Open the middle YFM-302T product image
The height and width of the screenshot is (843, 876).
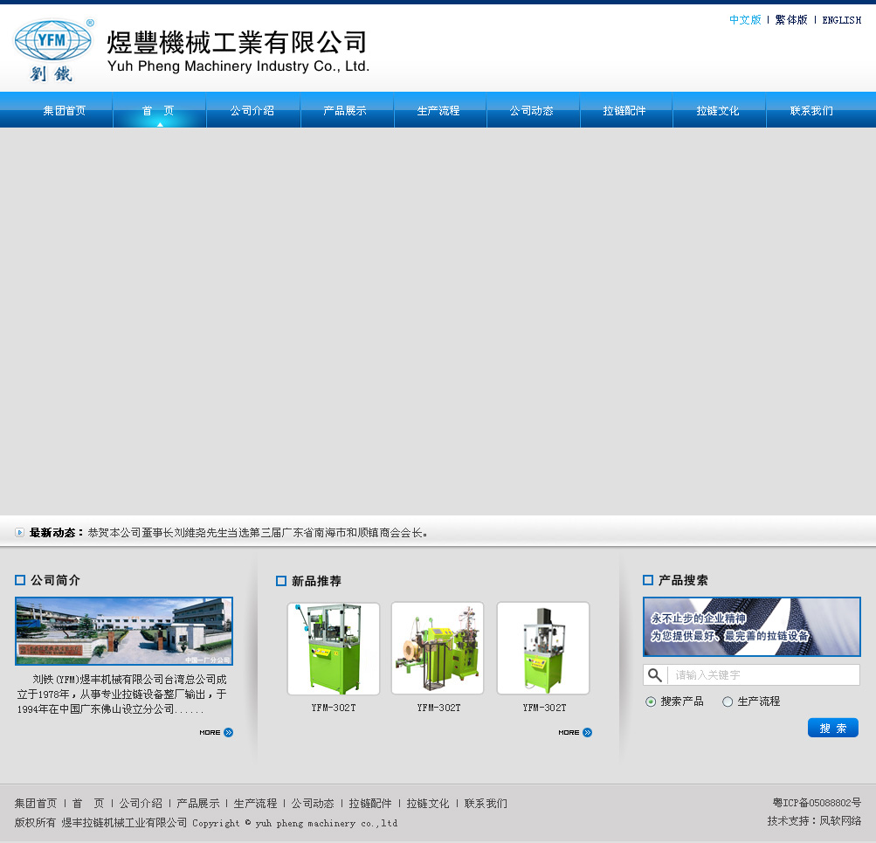(438, 648)
